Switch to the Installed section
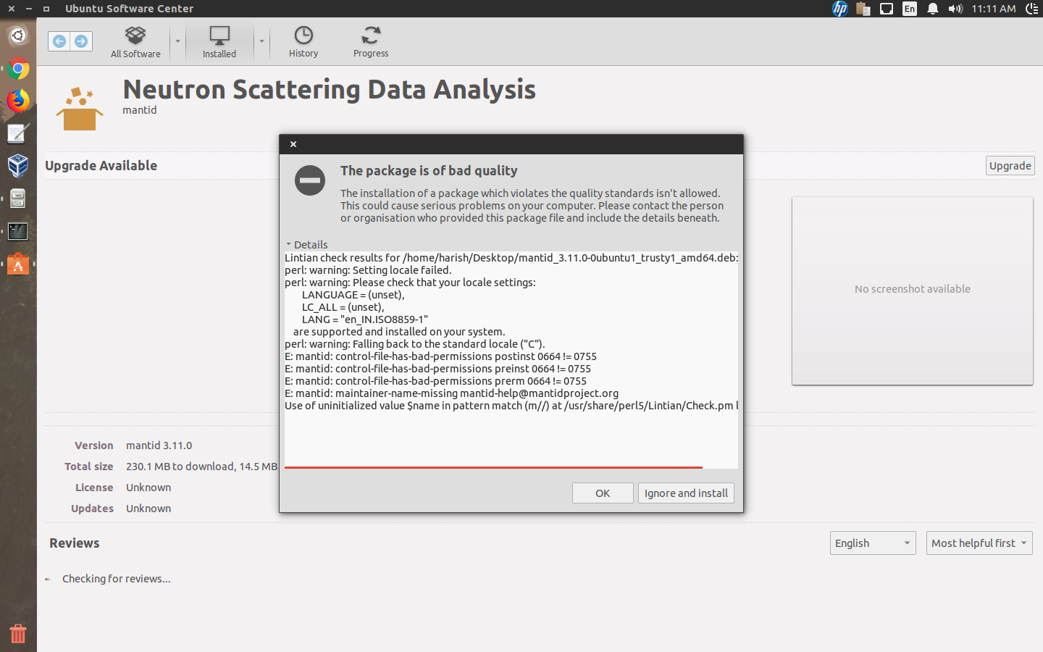This screenshot has width=1043, height=652. point(219,42)
